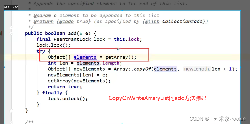
Task: Click the red arrow gutter icon beside add method
Action: pos(1,34)
